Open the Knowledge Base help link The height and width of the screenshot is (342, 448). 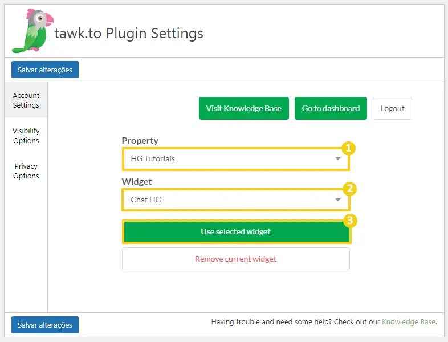pyautogui.click(x=409, y=321)
